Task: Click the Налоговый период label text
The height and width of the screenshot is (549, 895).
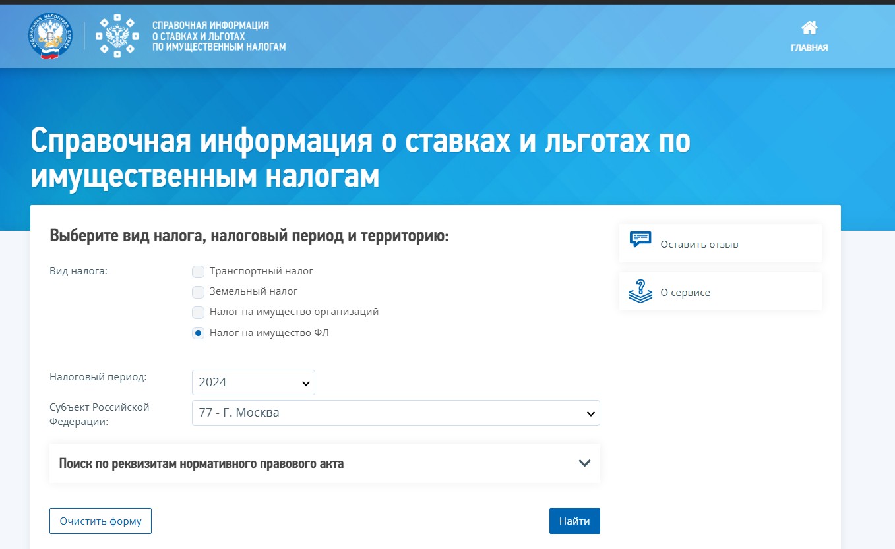Action: click(x=98, y=377)
